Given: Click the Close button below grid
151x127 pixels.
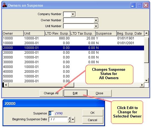Looking at the screenshot, I should click(100, 93).
